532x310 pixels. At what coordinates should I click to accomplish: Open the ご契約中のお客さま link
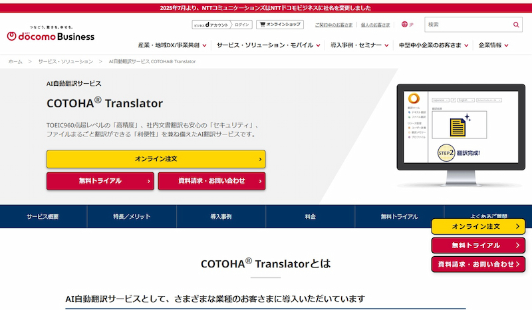pyautogui.click(x=334, y=25)
